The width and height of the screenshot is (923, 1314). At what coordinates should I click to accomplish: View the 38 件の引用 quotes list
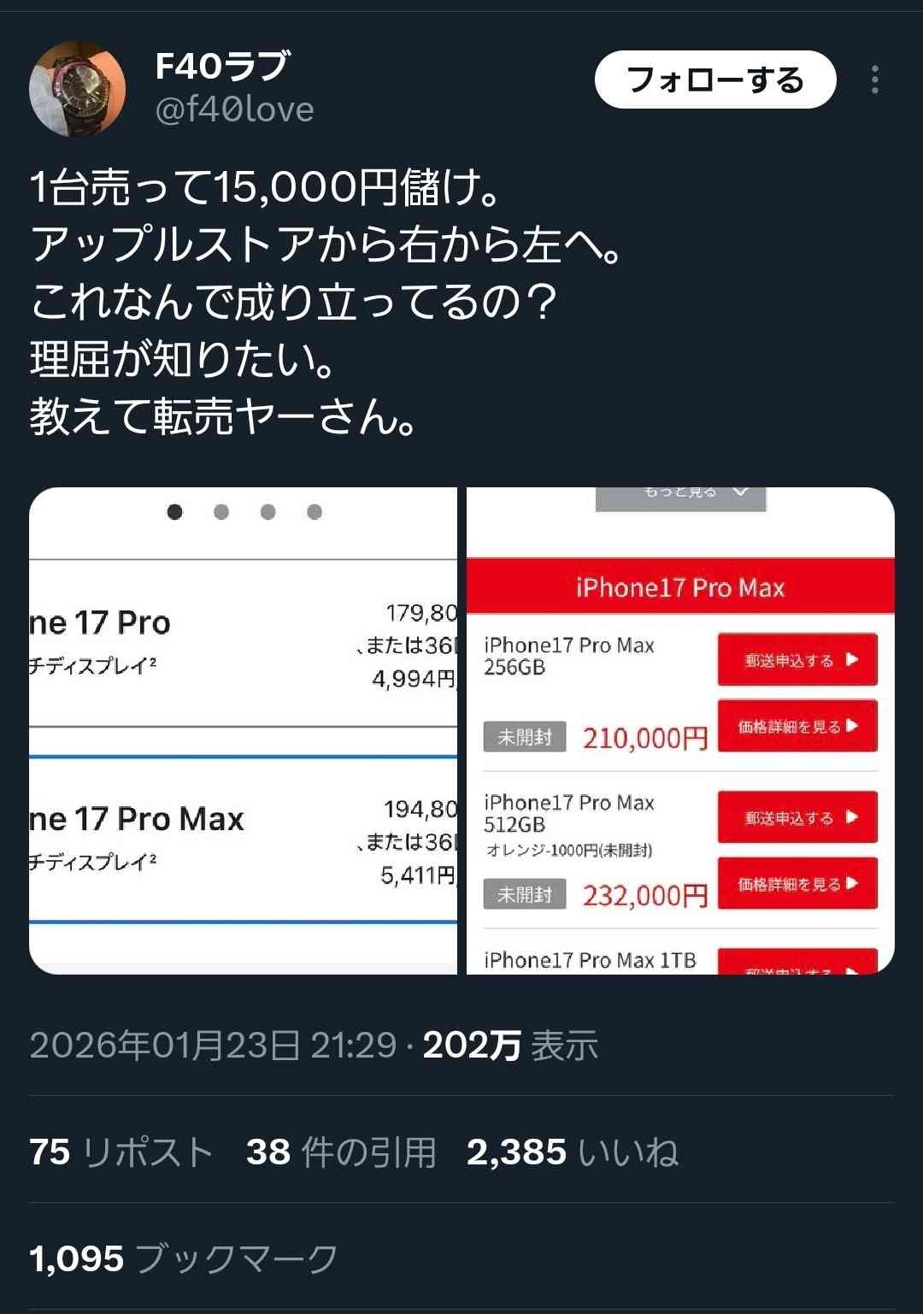(x=341, y=1152)
